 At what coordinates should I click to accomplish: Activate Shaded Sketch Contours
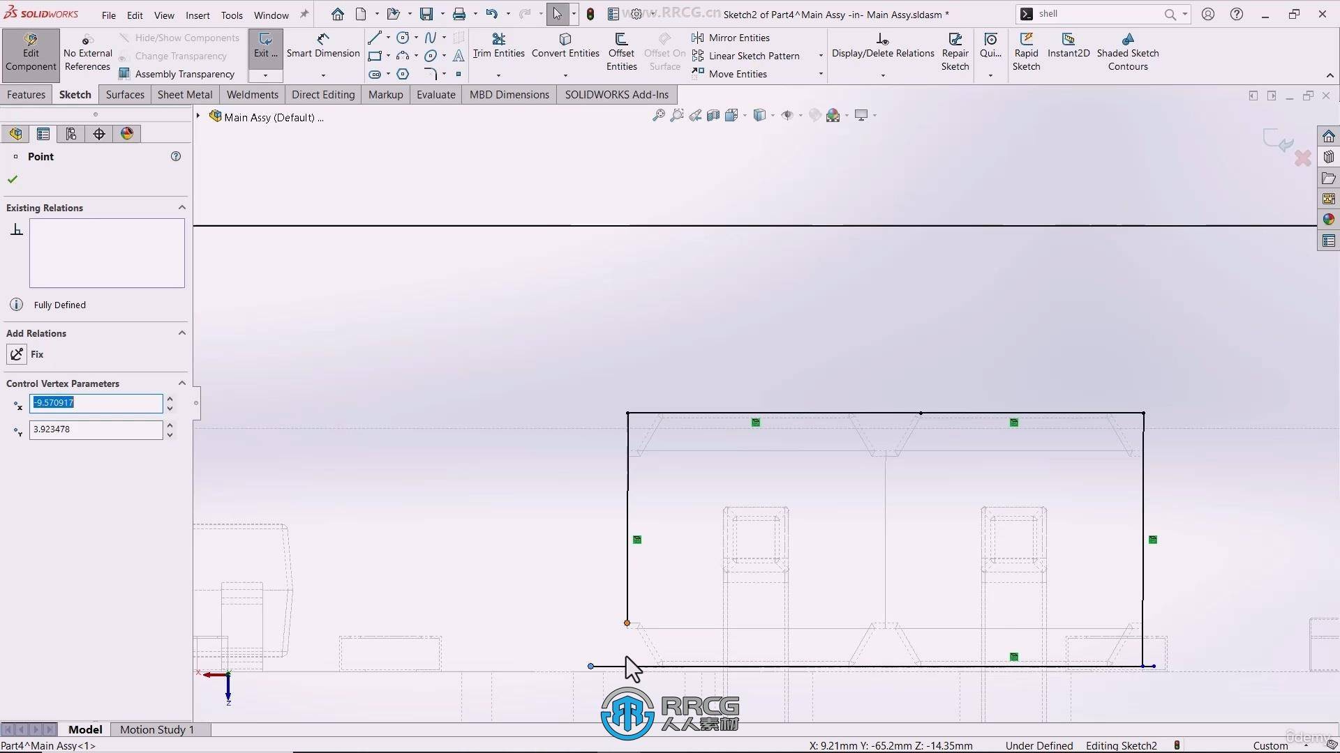click(1127, 52)
